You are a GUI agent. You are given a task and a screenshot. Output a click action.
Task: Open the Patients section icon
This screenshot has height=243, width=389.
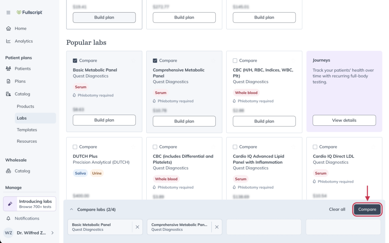(x=8, y=68)
